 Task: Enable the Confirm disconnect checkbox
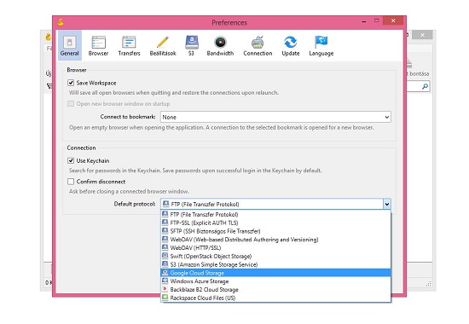pyautogui.click(x=71, y=182)
